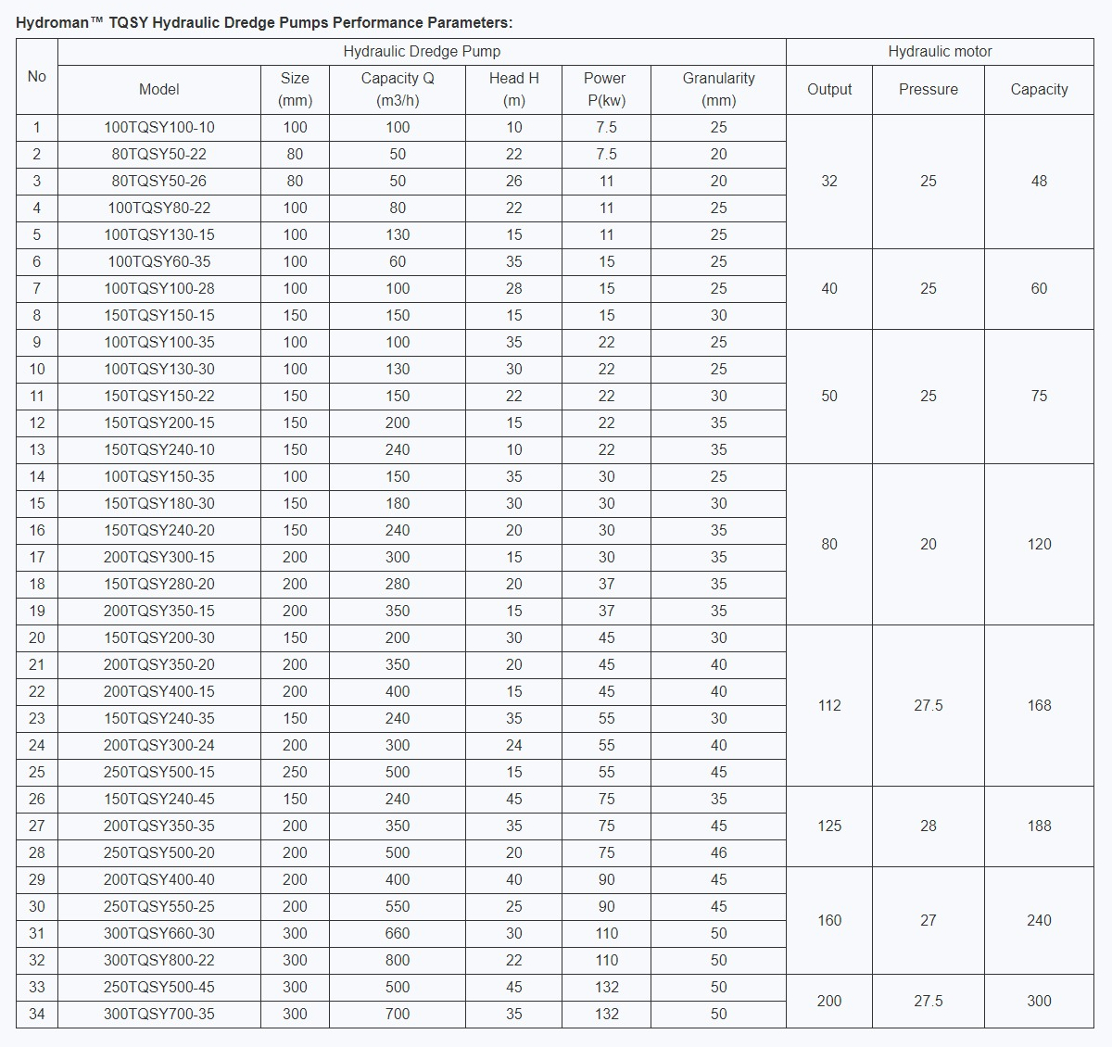Screen dimensions: 1112x1047
Task: Click the 'Head H (m)' column header
Action: coord(514,90)
